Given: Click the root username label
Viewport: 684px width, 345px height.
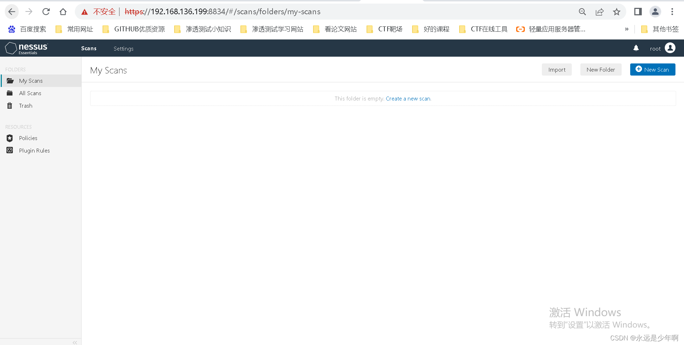Looking at the screenshot, I should click(x=655, y=49).
